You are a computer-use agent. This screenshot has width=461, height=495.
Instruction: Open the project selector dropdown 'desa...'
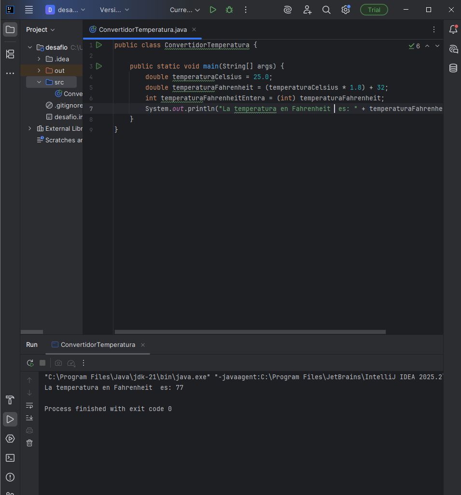[65, 10]
